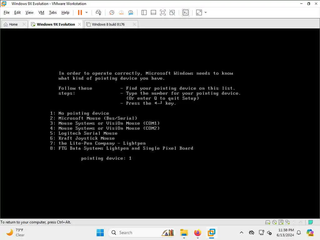Click the stretch guest display icon
This screenshot has height=240, width=320.
(x=199, y=12)
